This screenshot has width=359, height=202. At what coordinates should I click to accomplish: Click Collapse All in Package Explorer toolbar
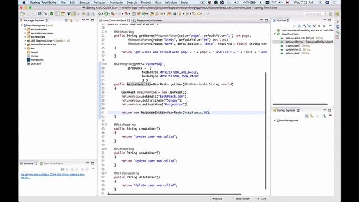(66, 20)
